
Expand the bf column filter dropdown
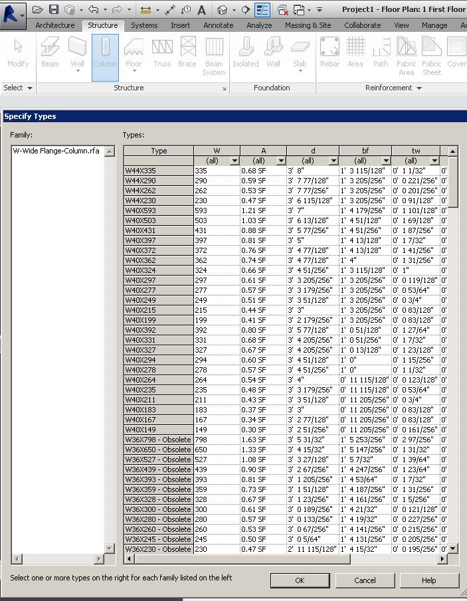(385, 161)
